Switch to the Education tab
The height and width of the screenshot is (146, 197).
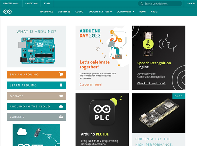[x=31, y=3]
